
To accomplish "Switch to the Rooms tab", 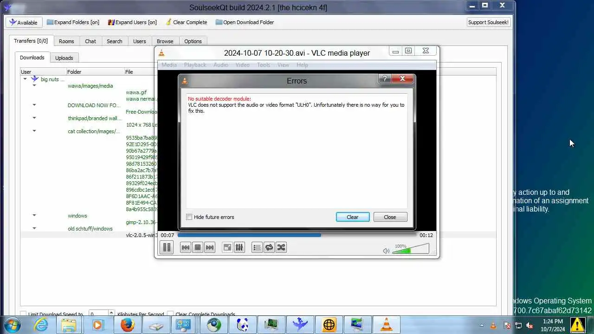I will coord(66,41).
